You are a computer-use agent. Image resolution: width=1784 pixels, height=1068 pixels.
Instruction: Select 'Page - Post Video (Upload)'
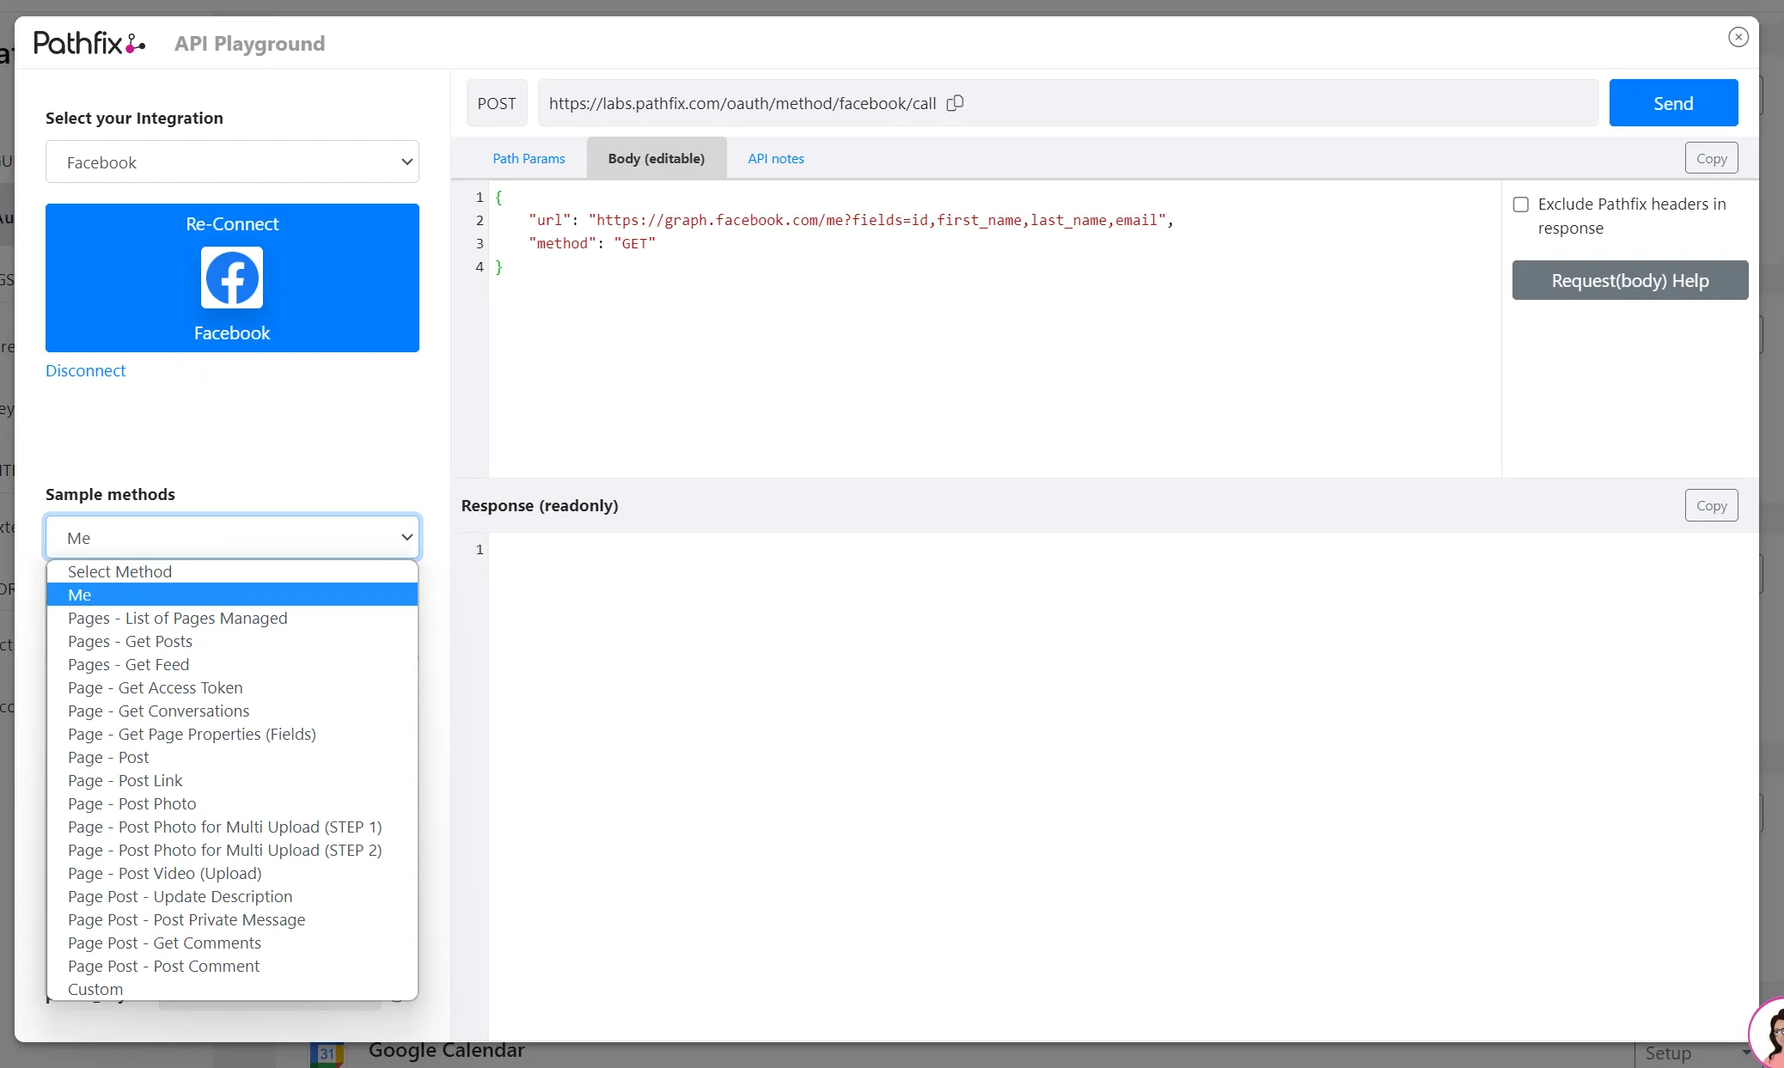tap(232, 873)
